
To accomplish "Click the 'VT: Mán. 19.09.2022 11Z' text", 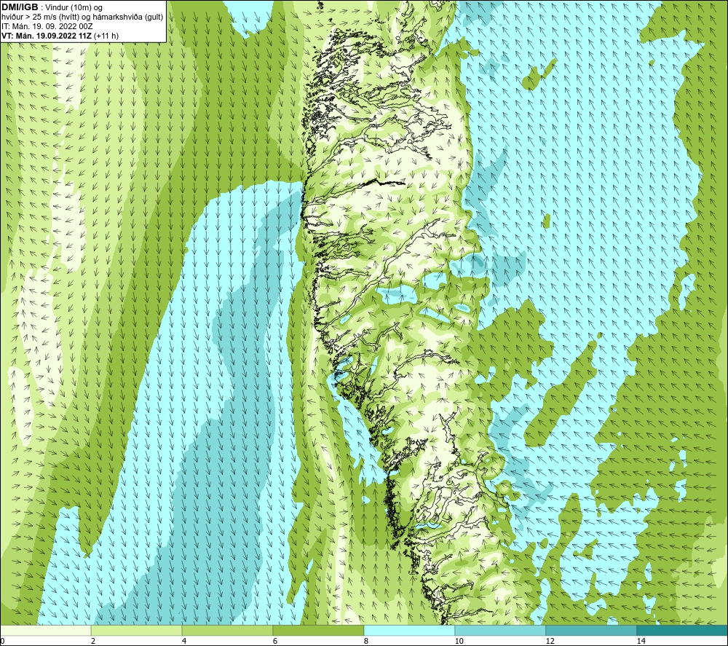I will 47,36.
